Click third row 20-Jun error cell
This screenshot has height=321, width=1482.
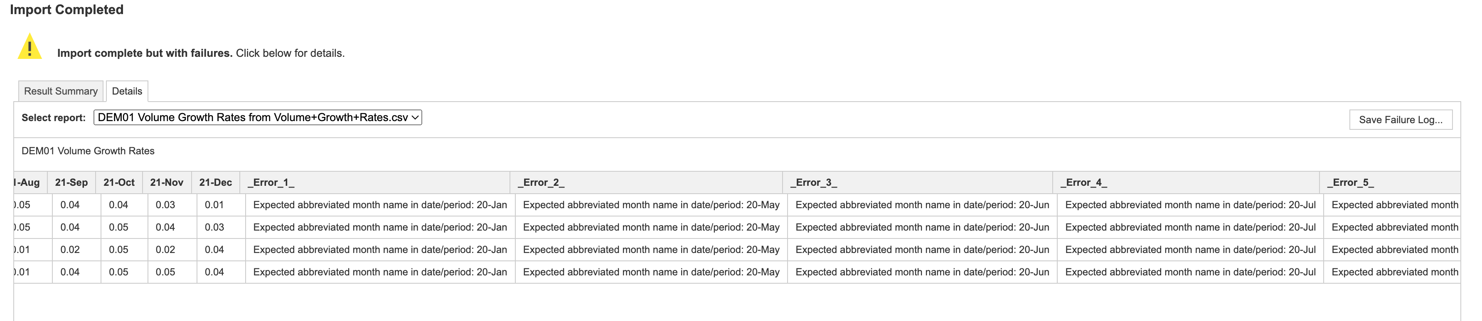[922, 250]
